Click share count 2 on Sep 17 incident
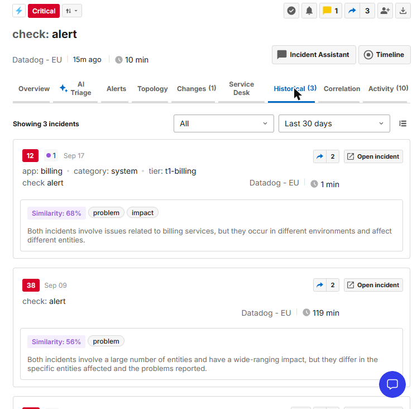The image size is (417, 409). coord(333,156)
